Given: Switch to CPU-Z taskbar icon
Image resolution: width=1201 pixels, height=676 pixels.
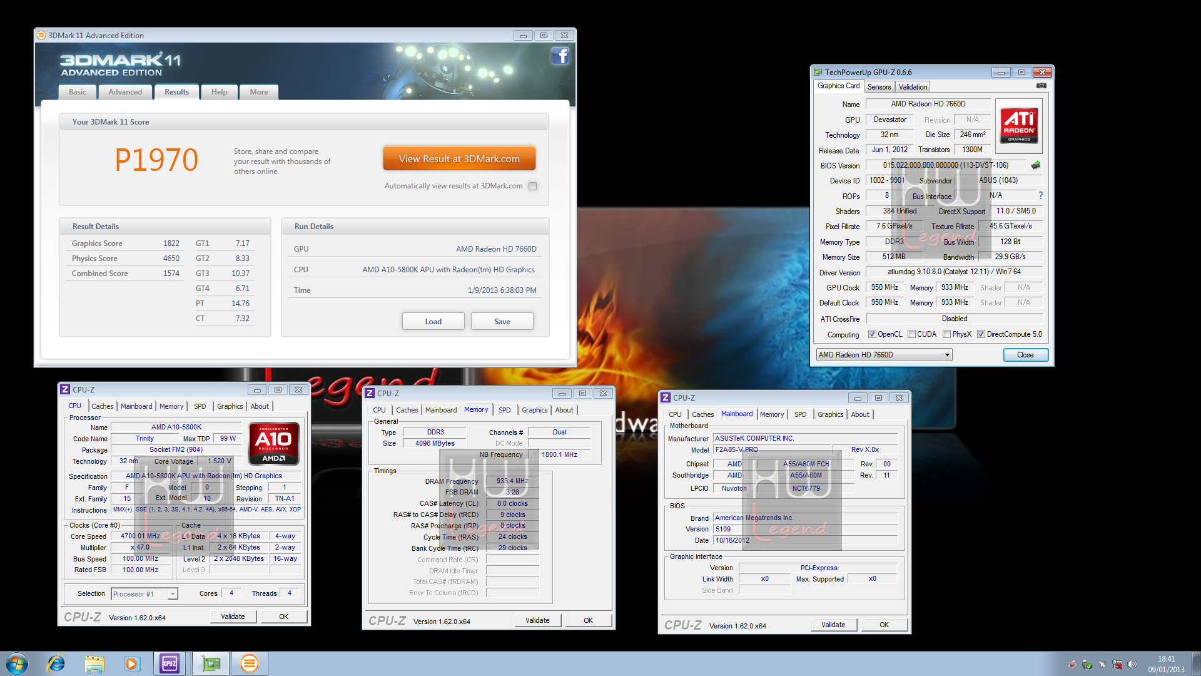Looking at the screenshot, I should click(170, 663).
